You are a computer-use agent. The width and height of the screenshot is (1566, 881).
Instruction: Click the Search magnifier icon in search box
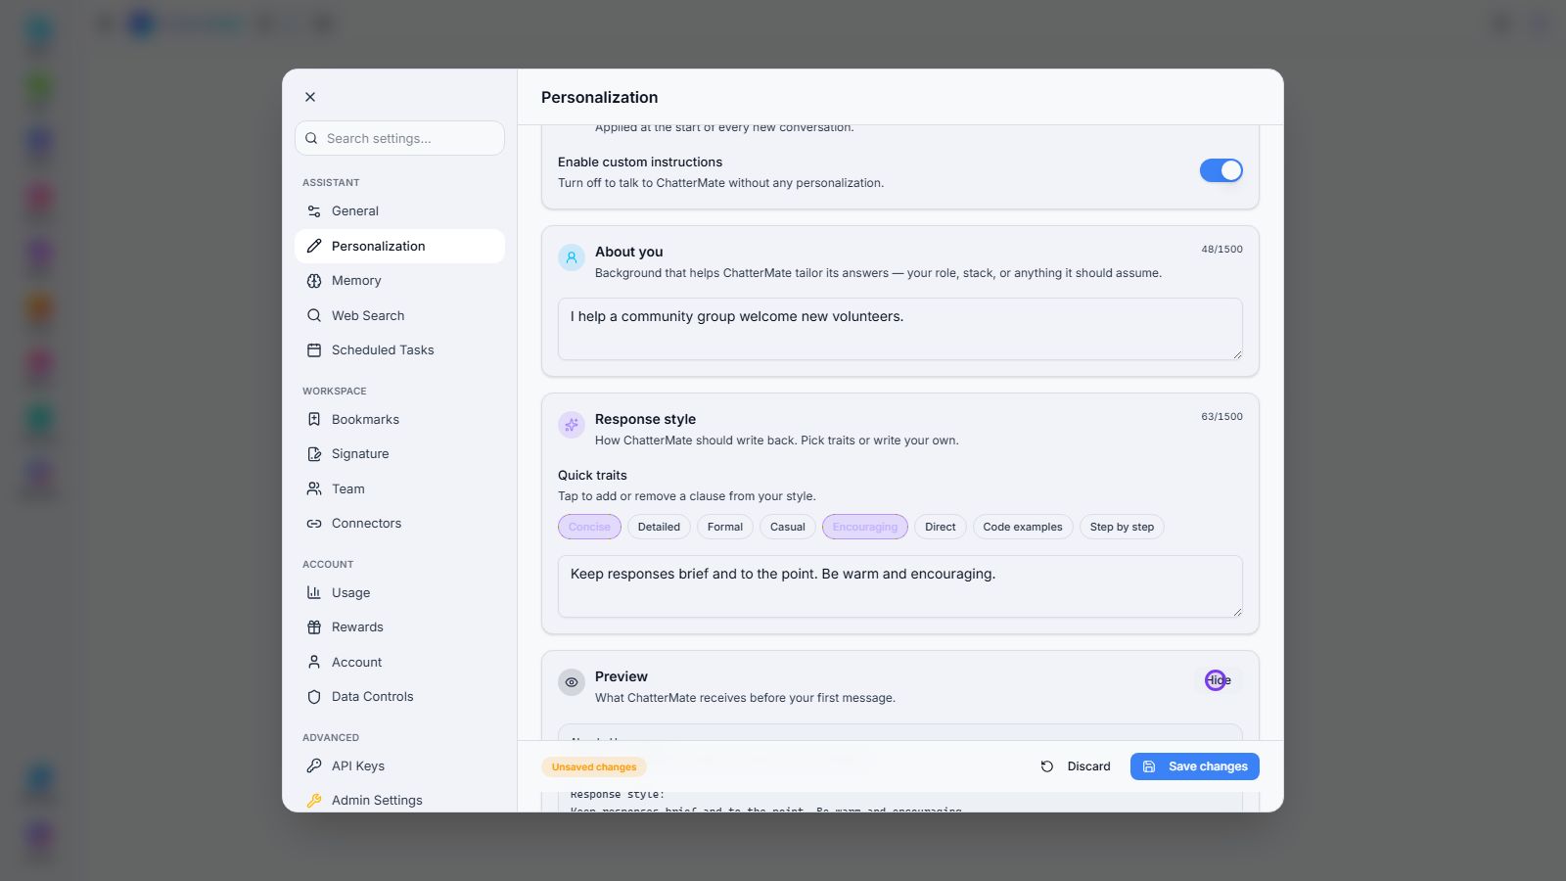311,138
